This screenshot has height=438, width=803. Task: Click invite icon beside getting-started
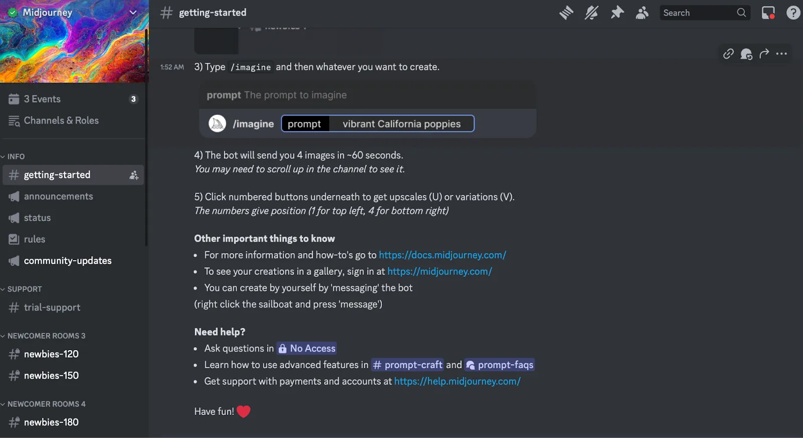[133, 175]
